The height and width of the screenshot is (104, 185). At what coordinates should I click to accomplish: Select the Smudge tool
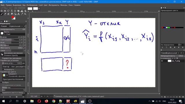tap(12, 14)
